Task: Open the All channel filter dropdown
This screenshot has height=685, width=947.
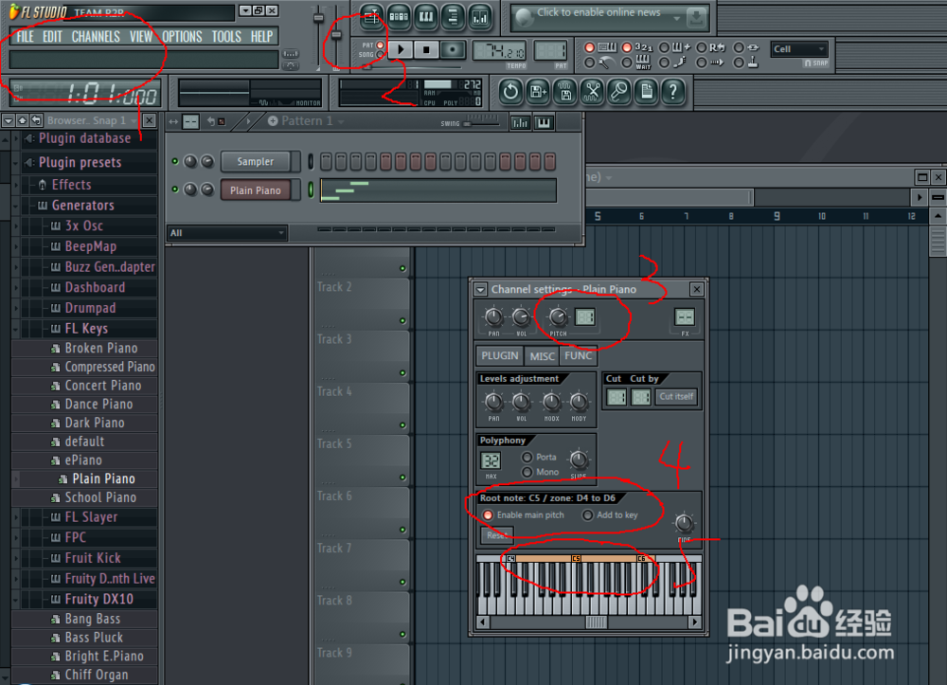Action: pos(226,232)
